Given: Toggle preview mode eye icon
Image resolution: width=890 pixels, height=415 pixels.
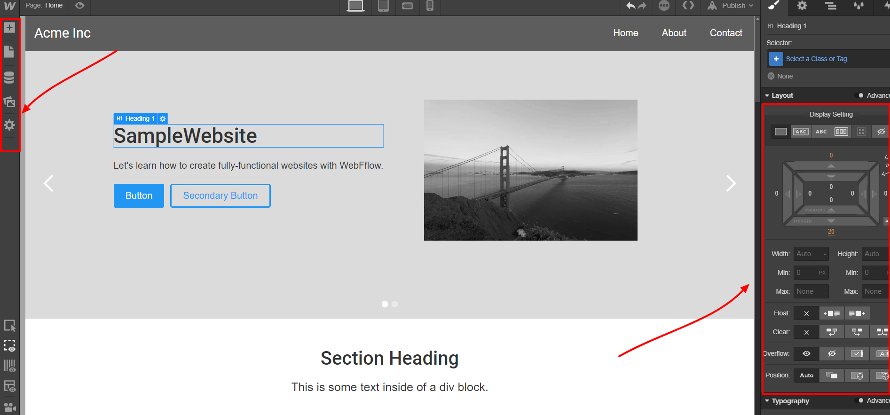Looking at the screenshot, I should click(80, 6).
